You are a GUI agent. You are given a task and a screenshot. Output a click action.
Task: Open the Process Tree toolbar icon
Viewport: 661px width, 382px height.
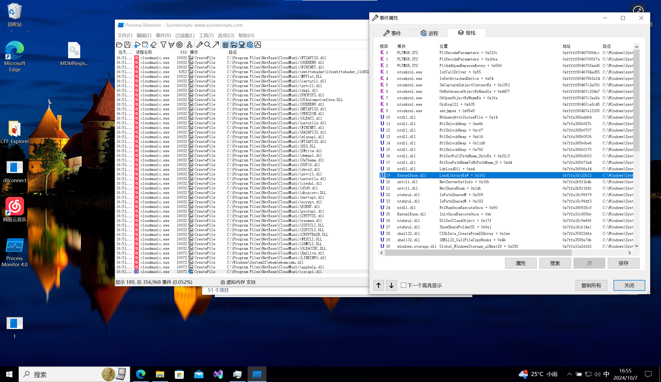tap(189, 45)
